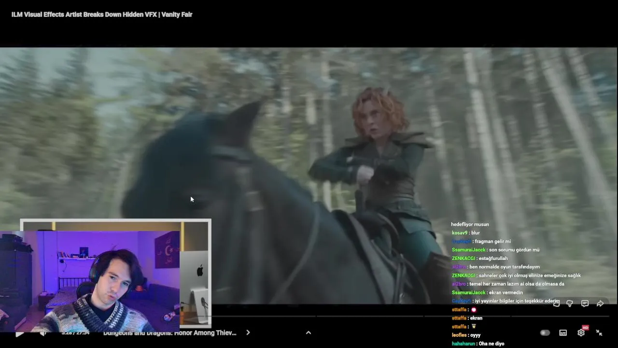Image resolution: width=618 pixels, height=348 pixels.
Task: Click chat username 'leofles'
Action: pyautogui.click(x=459, y=335)
